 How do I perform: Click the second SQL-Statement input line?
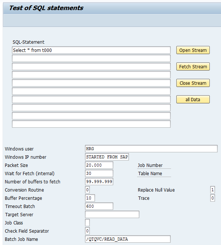point(91,58)
